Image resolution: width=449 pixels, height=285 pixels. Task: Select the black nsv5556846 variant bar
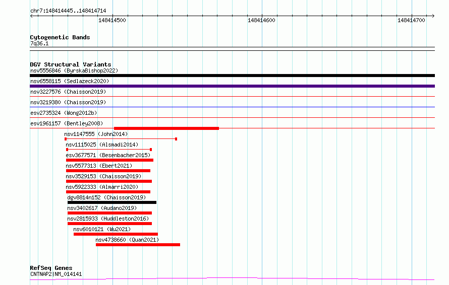[x=232, y=76]
